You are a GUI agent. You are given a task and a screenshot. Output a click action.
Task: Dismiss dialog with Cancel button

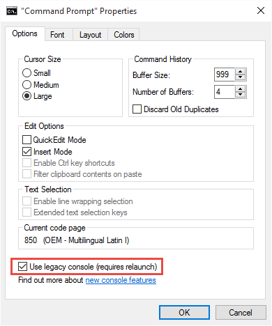coord(241,313)
